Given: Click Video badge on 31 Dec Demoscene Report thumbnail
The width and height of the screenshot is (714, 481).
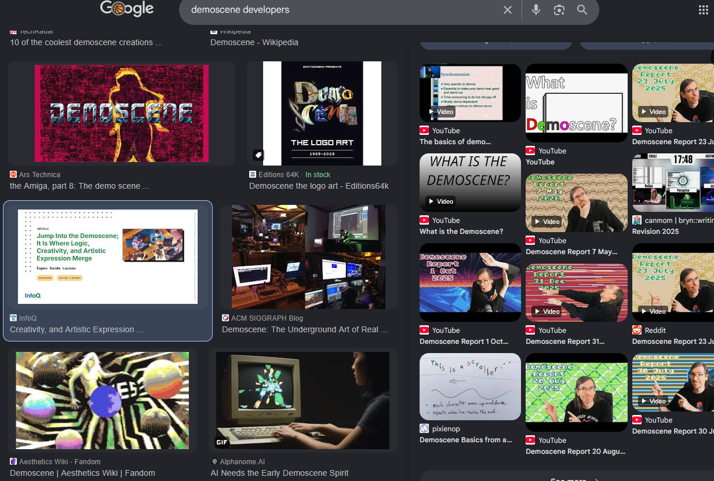Looking at the screenshot, I should click(x=547, y=311).
